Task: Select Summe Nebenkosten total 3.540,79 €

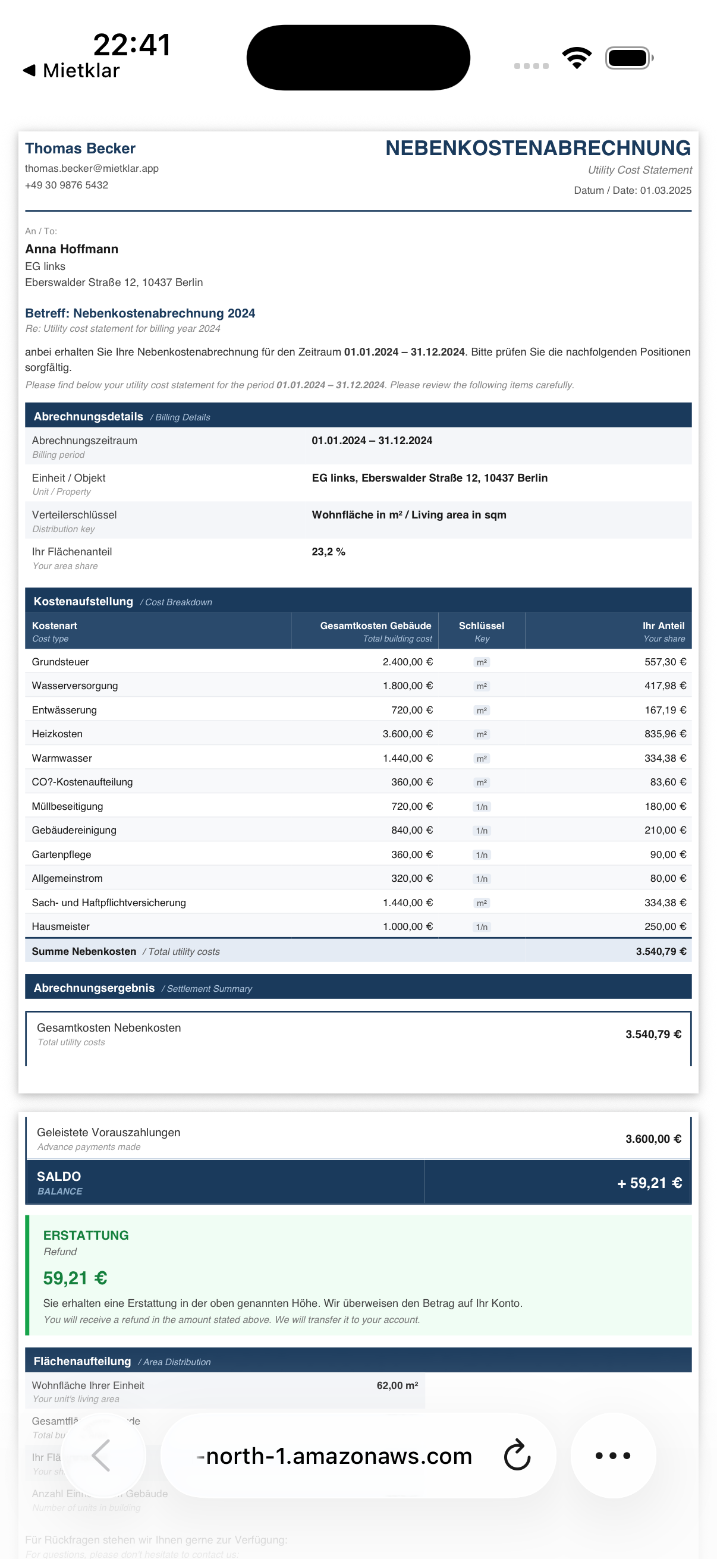Action: tap(661, 951)
